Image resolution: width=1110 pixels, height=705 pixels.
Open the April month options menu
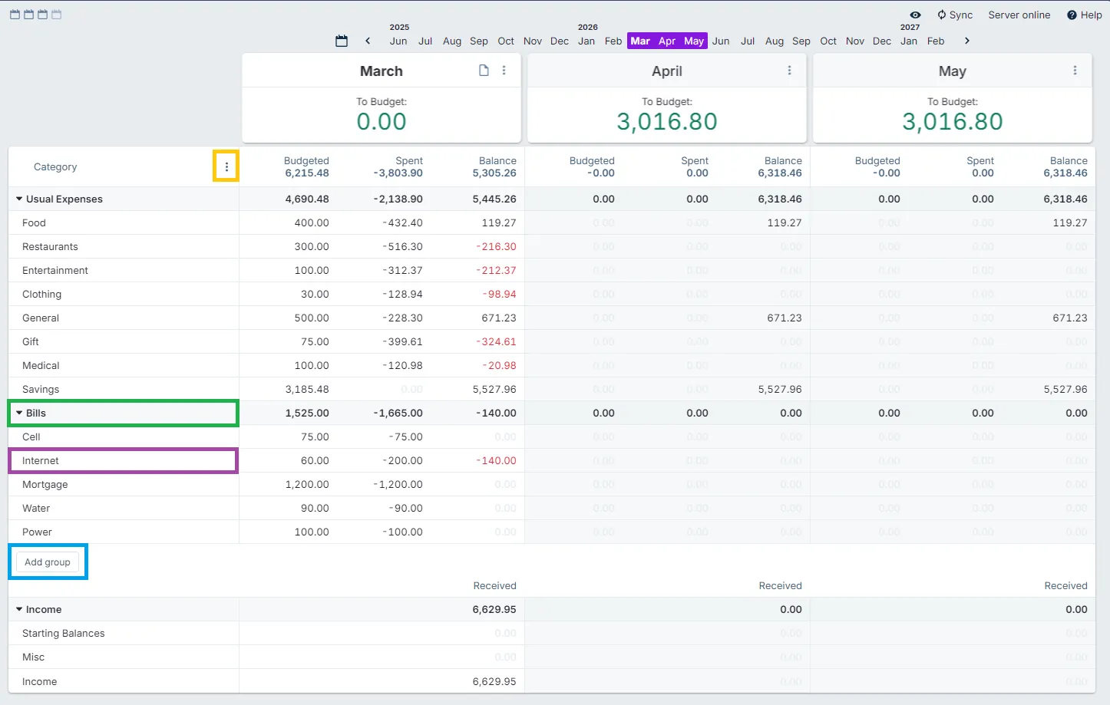(789, 71)
